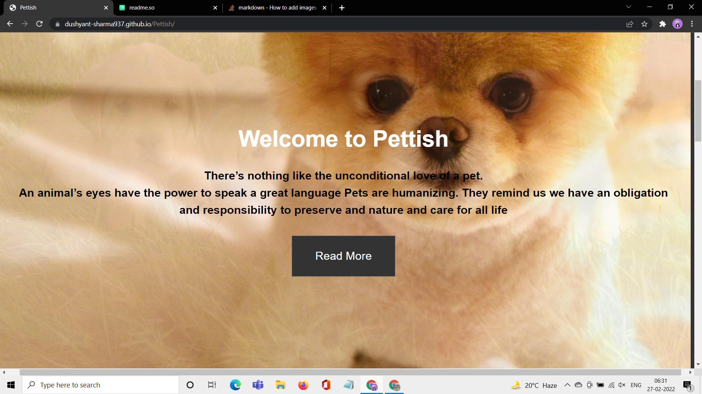Open the share options in the address bar

(x=630, y=24)
